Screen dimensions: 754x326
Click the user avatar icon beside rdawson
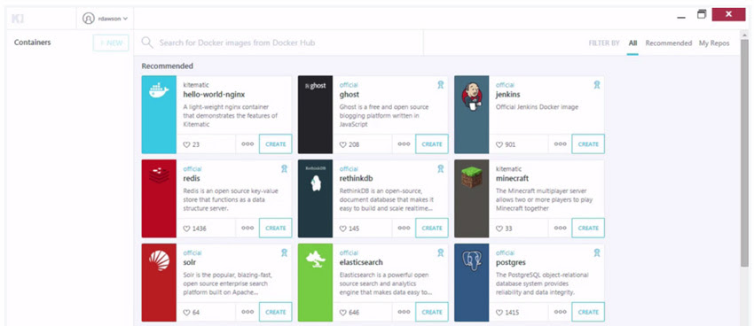click(89, 19)
